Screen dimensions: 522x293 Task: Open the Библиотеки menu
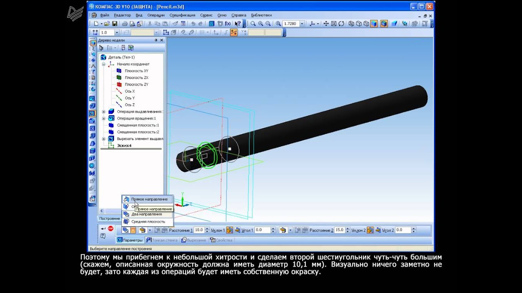[x=261, y=15]
